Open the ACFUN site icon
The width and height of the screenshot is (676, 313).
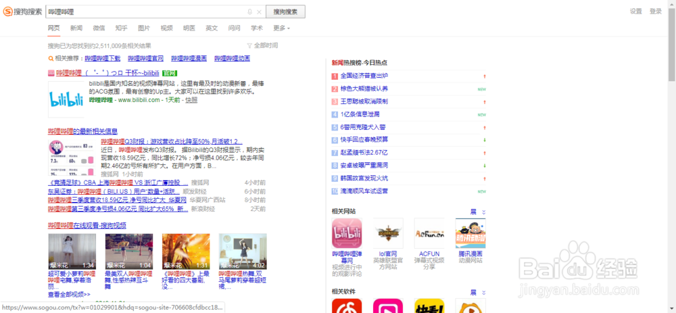point(429,233)
